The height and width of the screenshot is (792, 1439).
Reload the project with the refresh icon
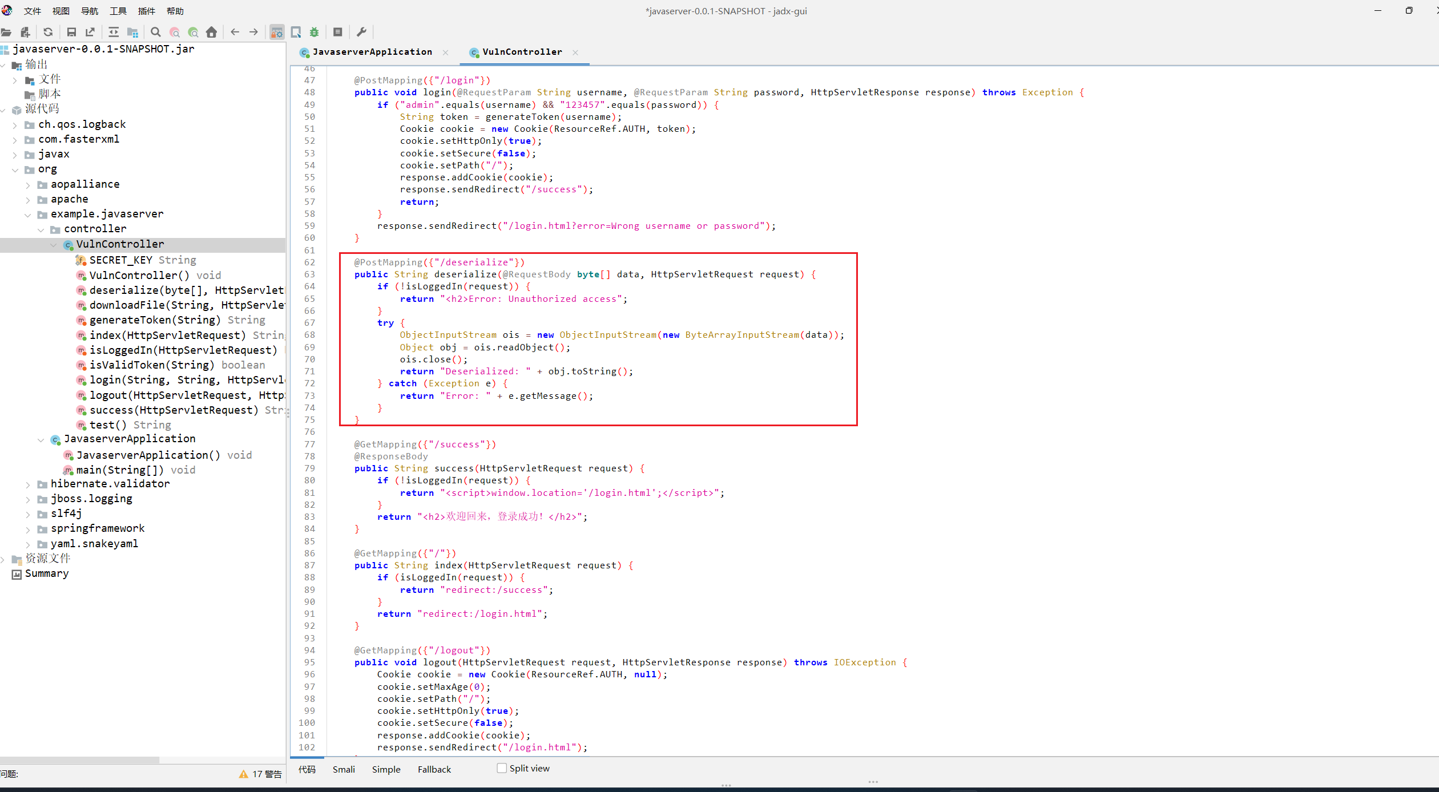[48, 33]
